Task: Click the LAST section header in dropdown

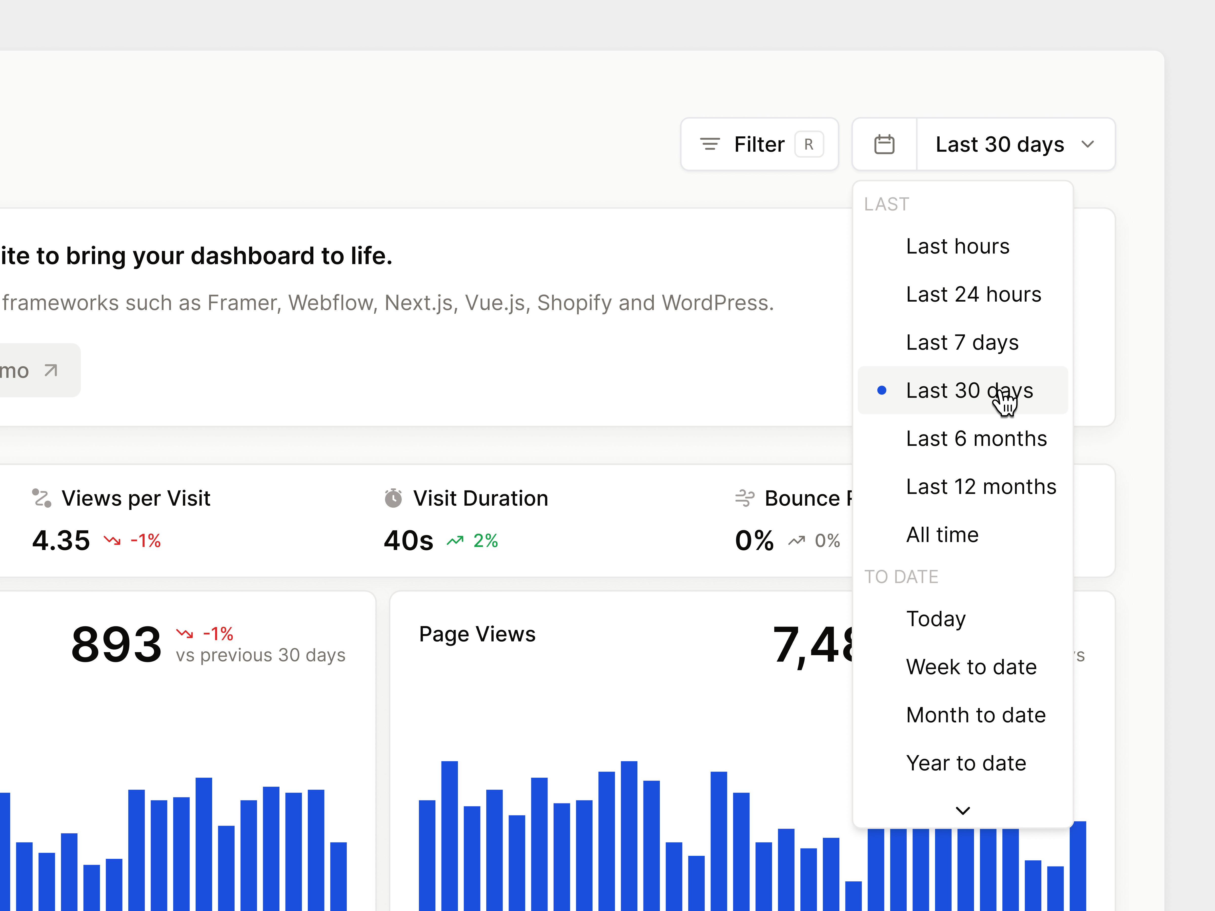Action: pyautogui.click(x=886, y=204)
